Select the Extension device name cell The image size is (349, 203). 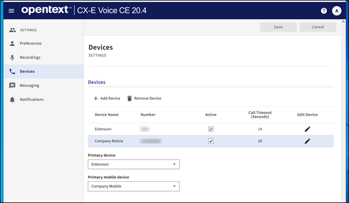(x=103, y=129)
